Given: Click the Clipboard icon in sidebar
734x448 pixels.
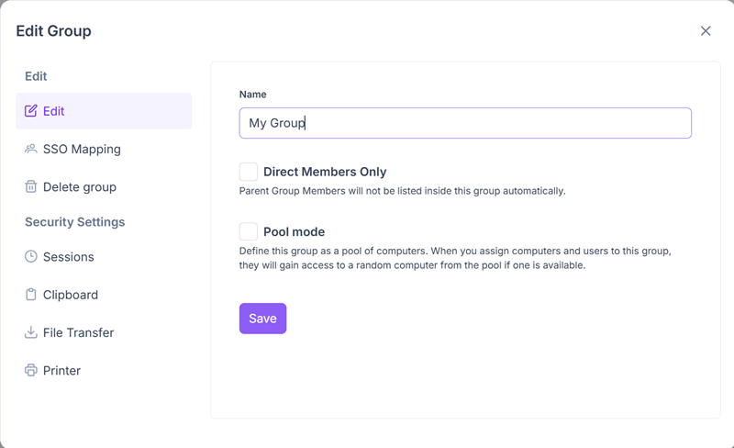Looking at the screenshot, I should point(30,295).
